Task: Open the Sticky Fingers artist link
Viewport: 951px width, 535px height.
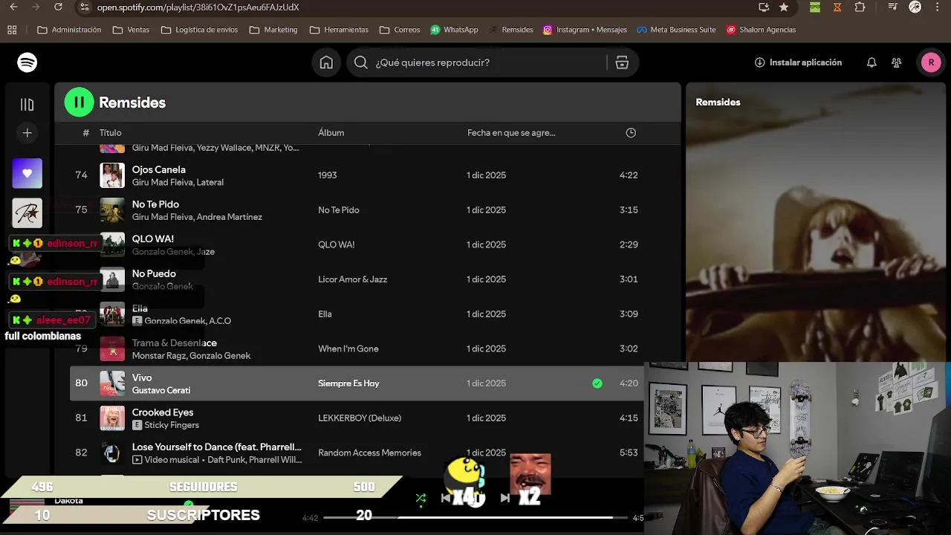Action: 172,425
